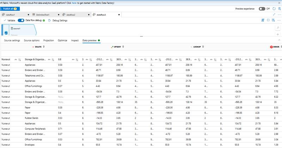Click the abc type icon in the Nunavut header
This screenshot has height=148, width=282.
pos(16,59)
